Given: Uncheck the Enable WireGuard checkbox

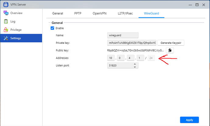Looking at the screenshot, I should pyautogui.click(x=53, y=28).
